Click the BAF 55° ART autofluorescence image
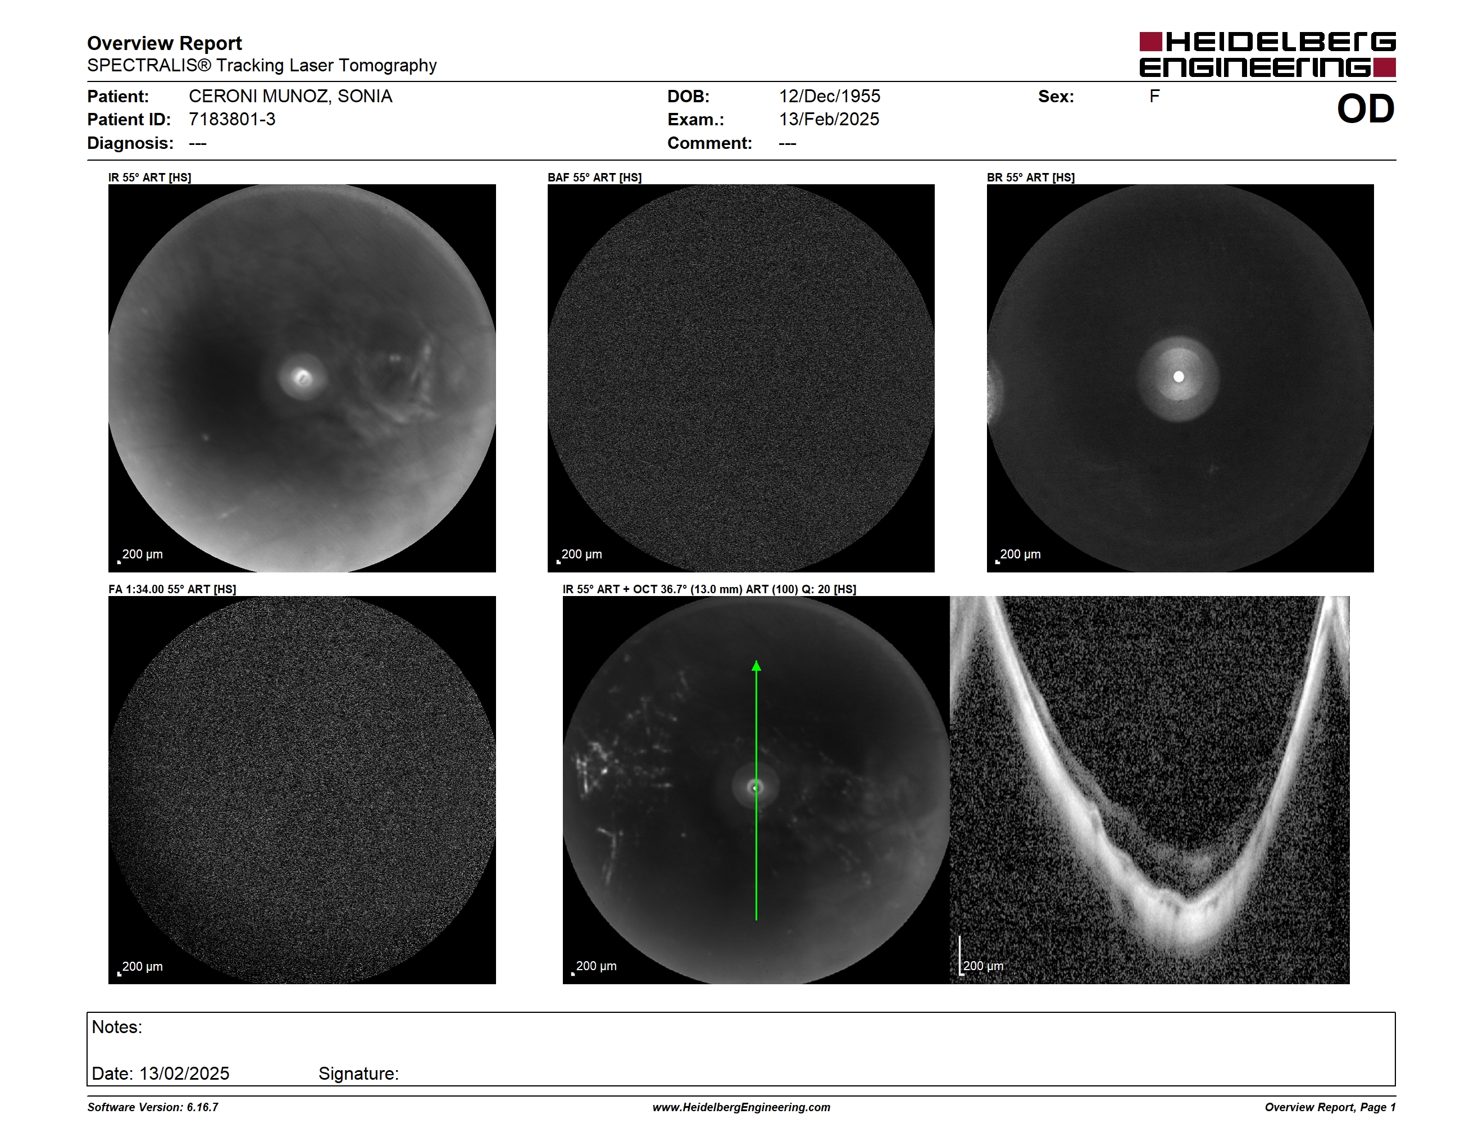The height and width of the screenshot is (1146, 1483). pos(741,378)
